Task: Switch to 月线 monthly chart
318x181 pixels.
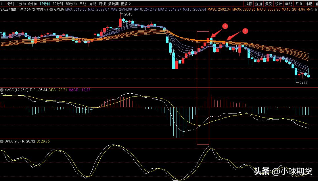Action: (102, 4)
